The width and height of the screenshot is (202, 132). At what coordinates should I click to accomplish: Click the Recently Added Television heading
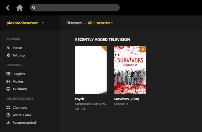tap(103, 40)
